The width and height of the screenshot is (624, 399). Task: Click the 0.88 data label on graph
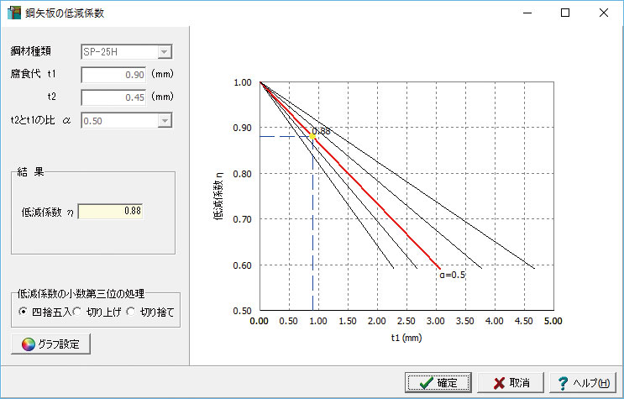click(x=321, y=131)
